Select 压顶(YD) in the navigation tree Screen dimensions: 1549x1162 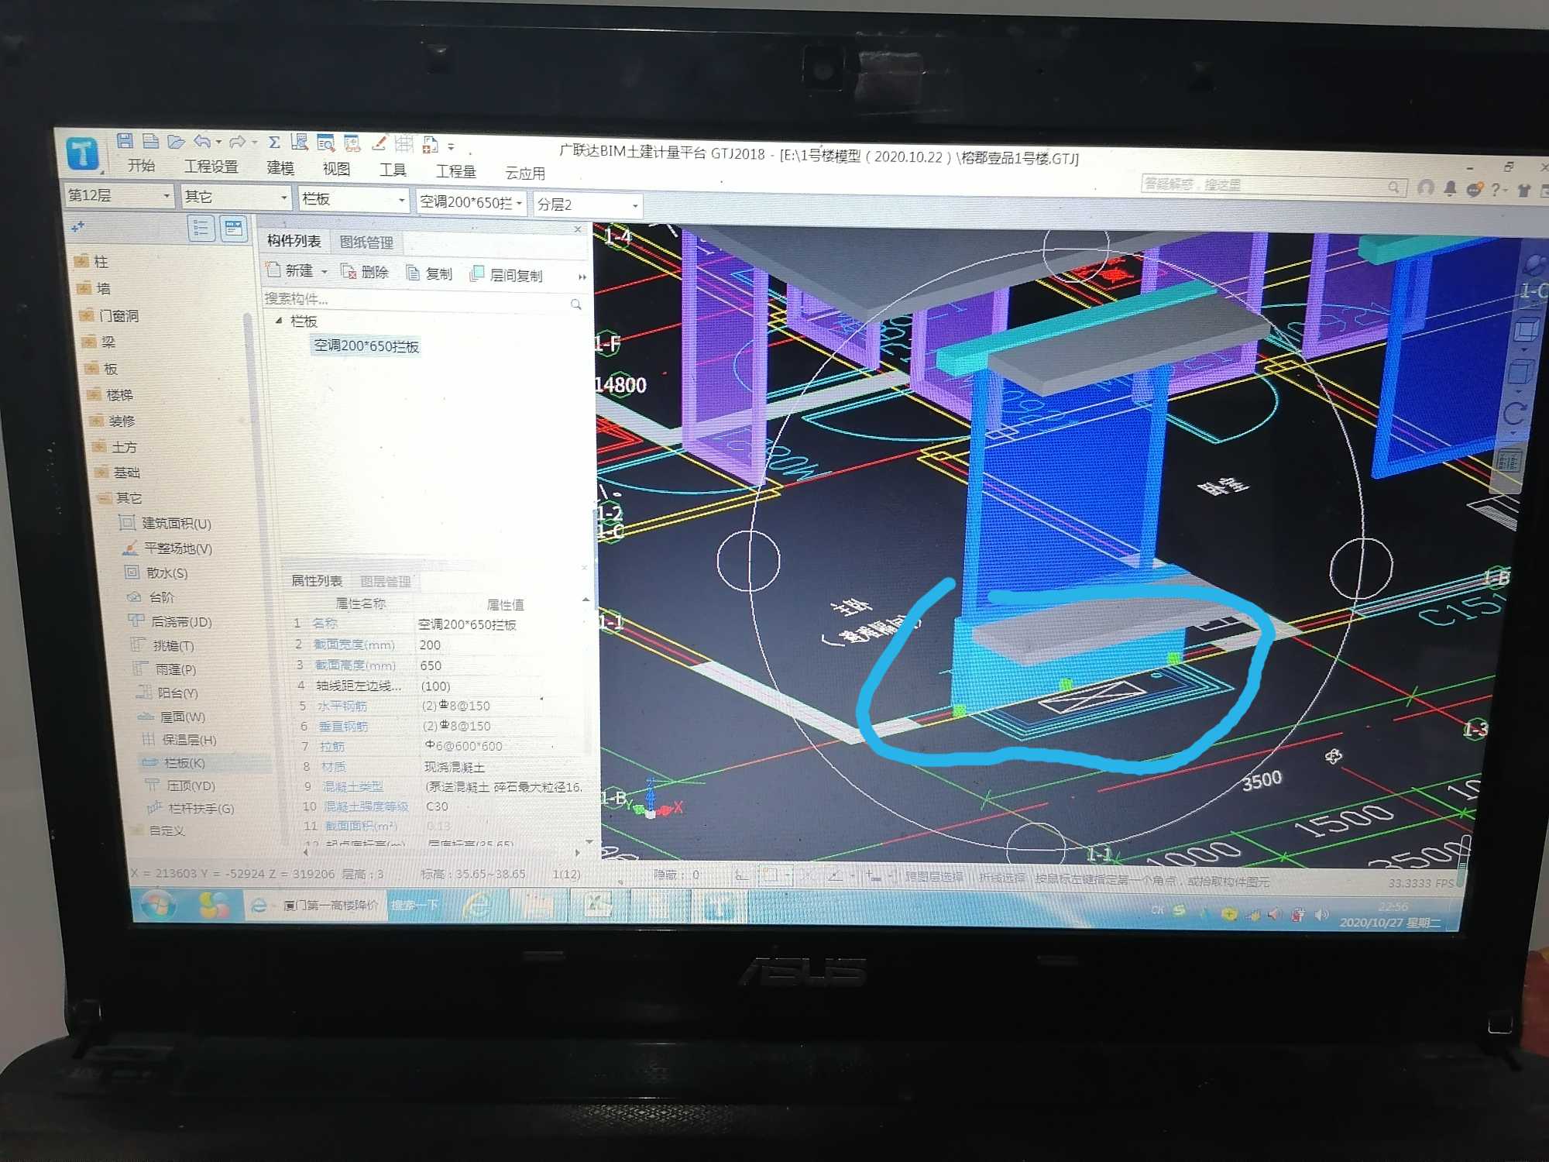click(x=180, y=786)
